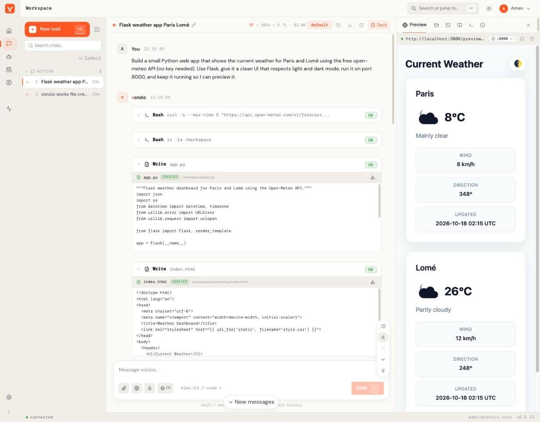Image resolution: width=540 pixels, height=422 pixels.
Task: Open the EN language selector
Action: [x=166, y=388]
